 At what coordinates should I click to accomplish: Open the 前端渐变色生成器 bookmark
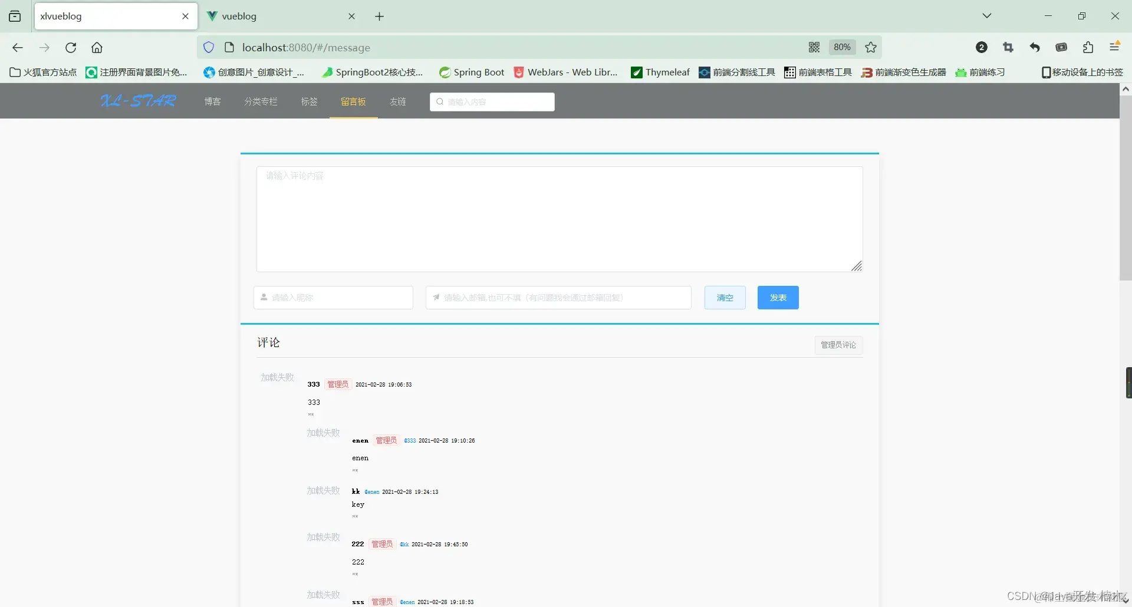[904, 72]
